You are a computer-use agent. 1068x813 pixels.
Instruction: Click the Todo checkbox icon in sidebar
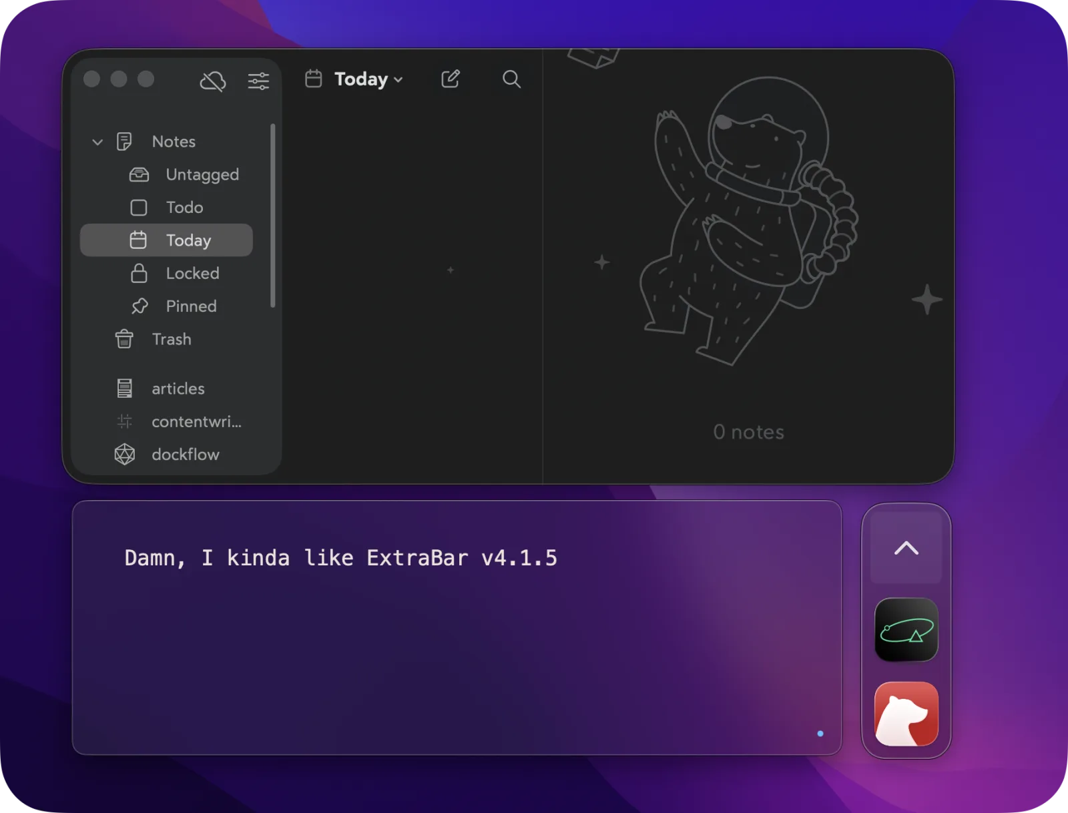coord(139,208)
